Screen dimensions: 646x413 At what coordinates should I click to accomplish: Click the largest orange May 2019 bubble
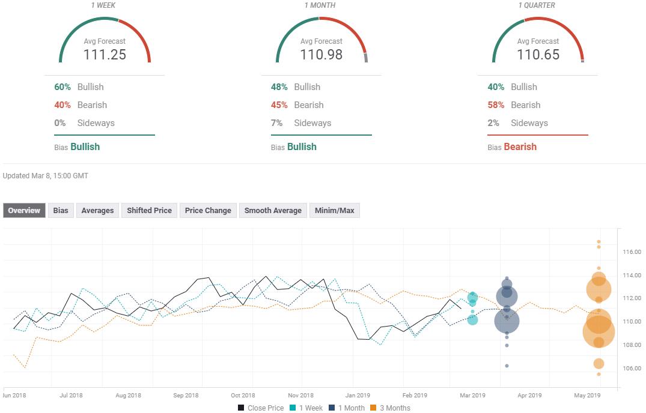(599, 331)
